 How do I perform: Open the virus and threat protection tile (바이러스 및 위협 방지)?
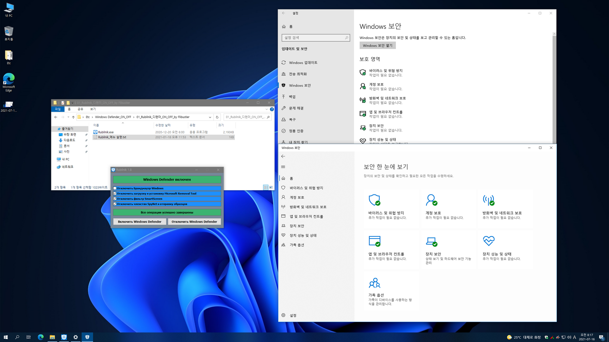coord(391,208)
